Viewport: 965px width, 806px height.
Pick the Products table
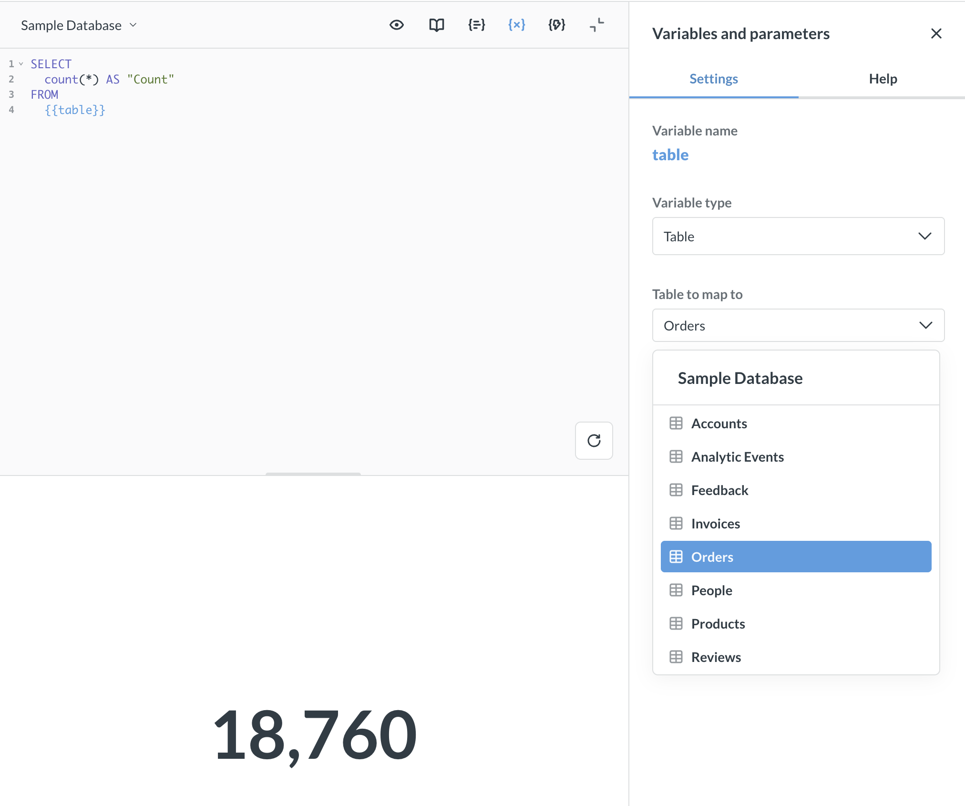click(718, 624)
